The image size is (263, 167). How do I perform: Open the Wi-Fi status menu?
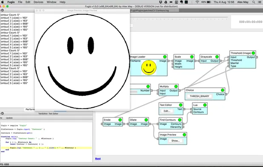tap(197, 2)
